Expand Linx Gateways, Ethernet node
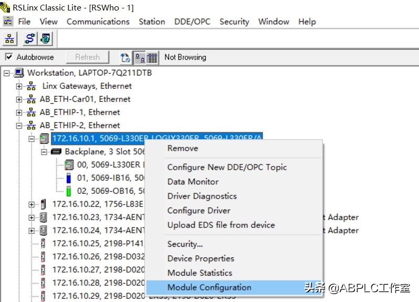This screenshot has height=302, width=419. pyautogui.click(x=19, y=86)
